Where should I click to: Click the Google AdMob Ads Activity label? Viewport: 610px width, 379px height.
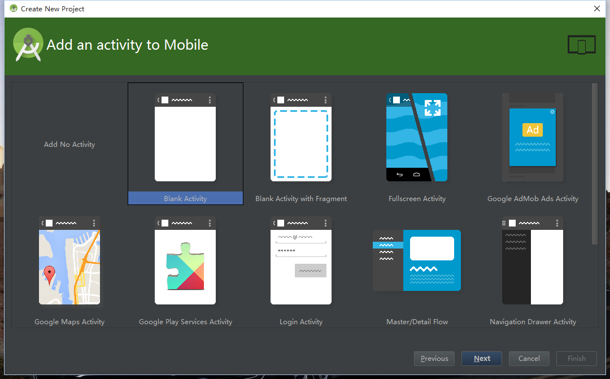533,198
